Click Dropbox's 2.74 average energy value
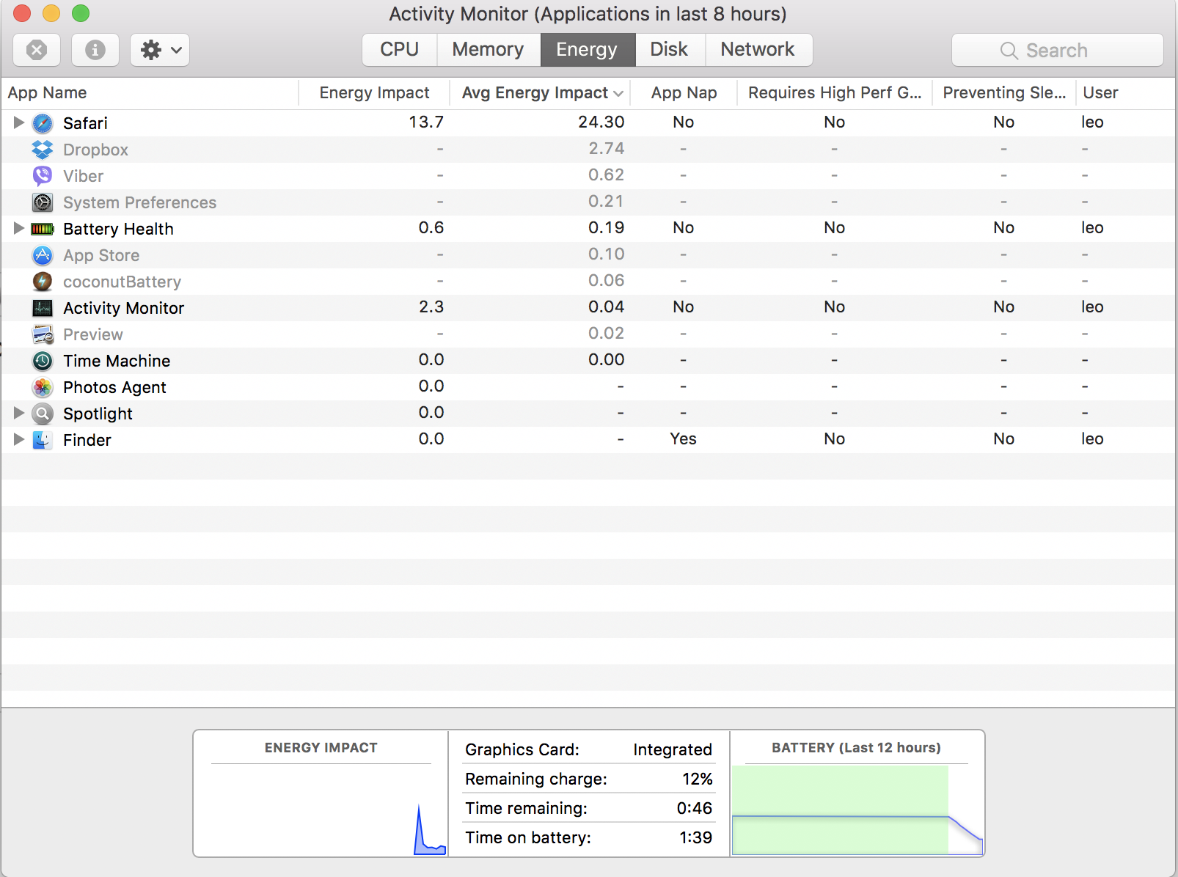This screenshot has height=877, width=1178. (x=607, y=148)
